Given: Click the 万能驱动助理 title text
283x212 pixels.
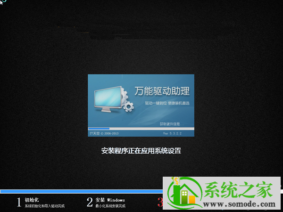Looking at the screenshot, I should tap(162, 91).
